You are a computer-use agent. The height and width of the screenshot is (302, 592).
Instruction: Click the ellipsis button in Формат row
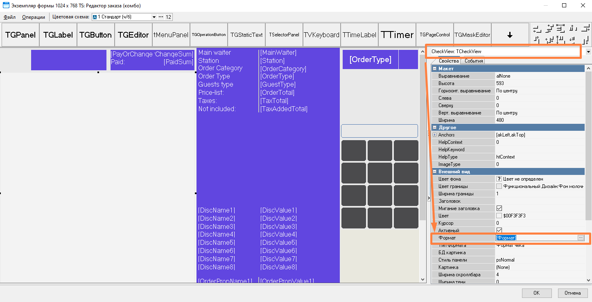pos(581,238)
